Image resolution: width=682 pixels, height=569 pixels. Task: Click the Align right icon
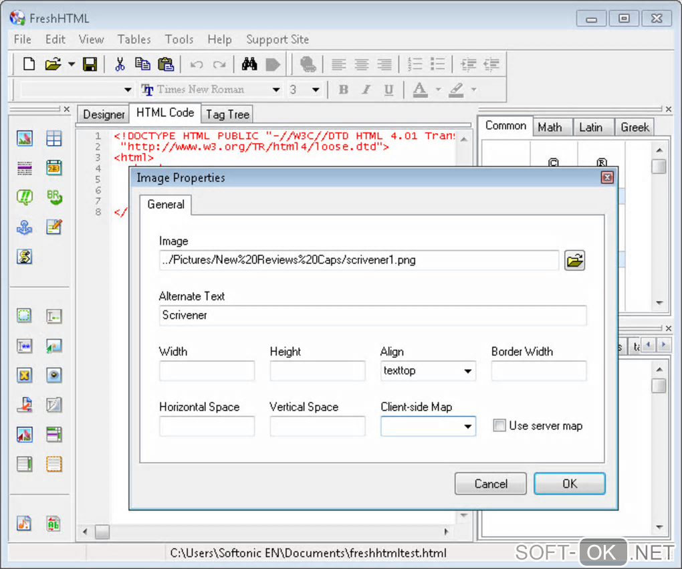point(384,64)
